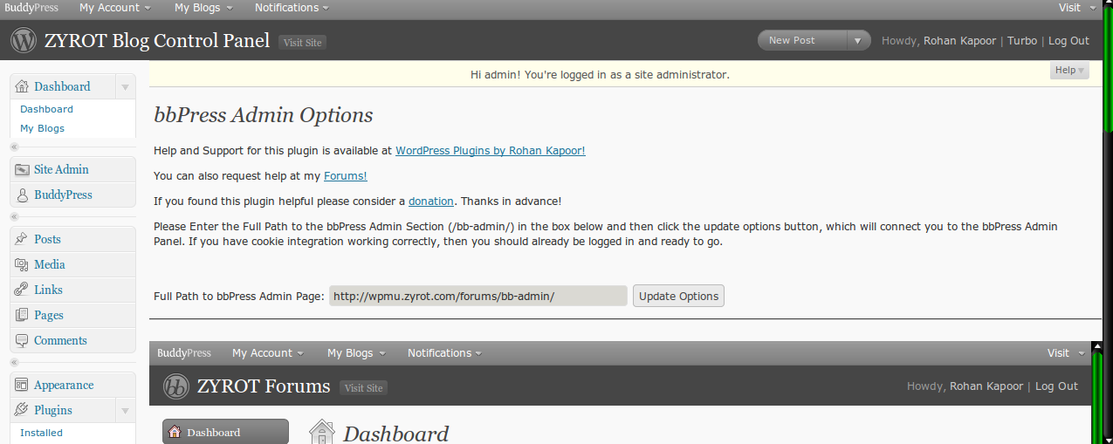Click the BuddyPress person icon in sidebar
Screen dimensions: 1113x444
23,195
